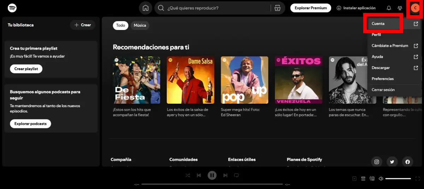Open Spotify's Twitter page icon
Image resolution: width=424 pixels, height=189 pixels.
(x=392, y=162)
